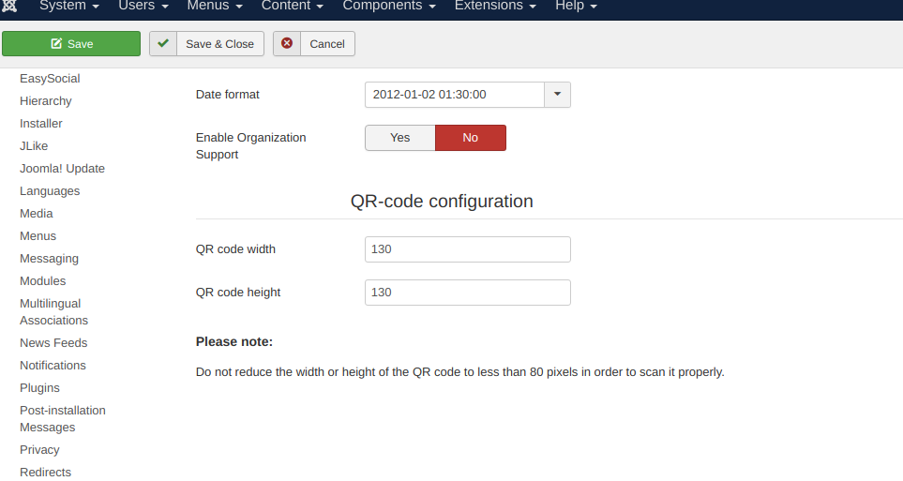Viewport: 903px width, 481px height.
Task: Go to EasySocial in the sidebar
Action: [x=50, y=79]
